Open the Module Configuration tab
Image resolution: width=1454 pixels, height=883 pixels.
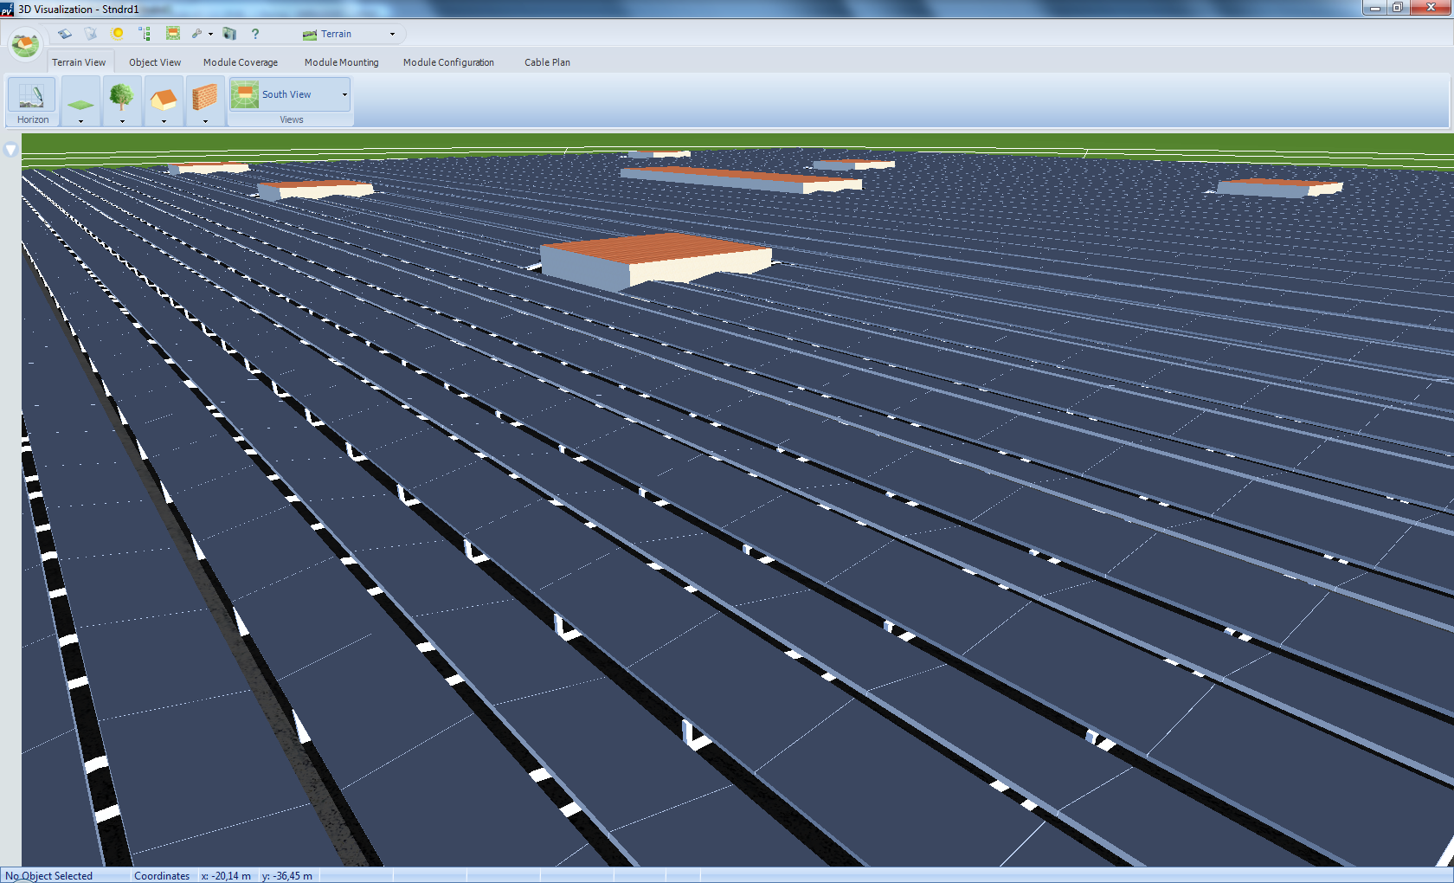(x=448, y=62)
